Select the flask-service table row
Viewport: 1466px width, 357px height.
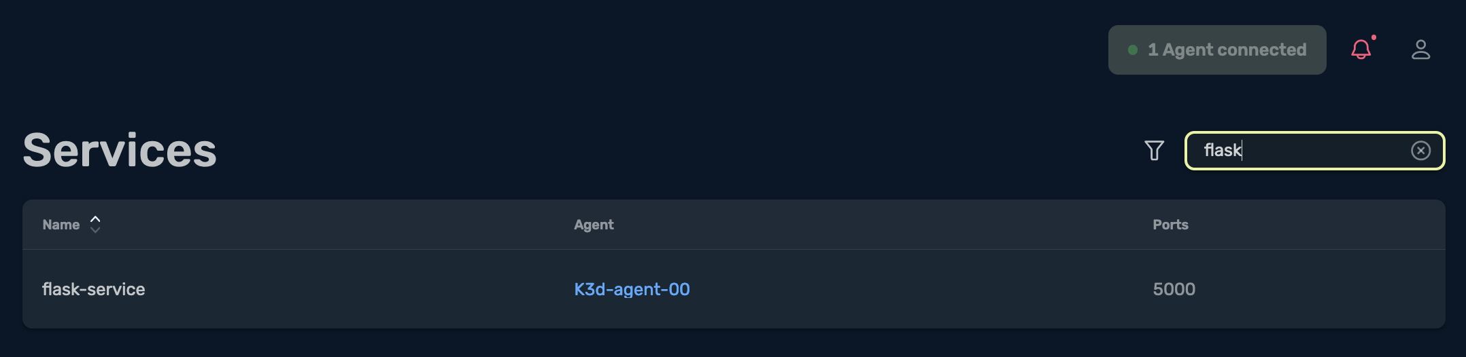pos(734,289)
